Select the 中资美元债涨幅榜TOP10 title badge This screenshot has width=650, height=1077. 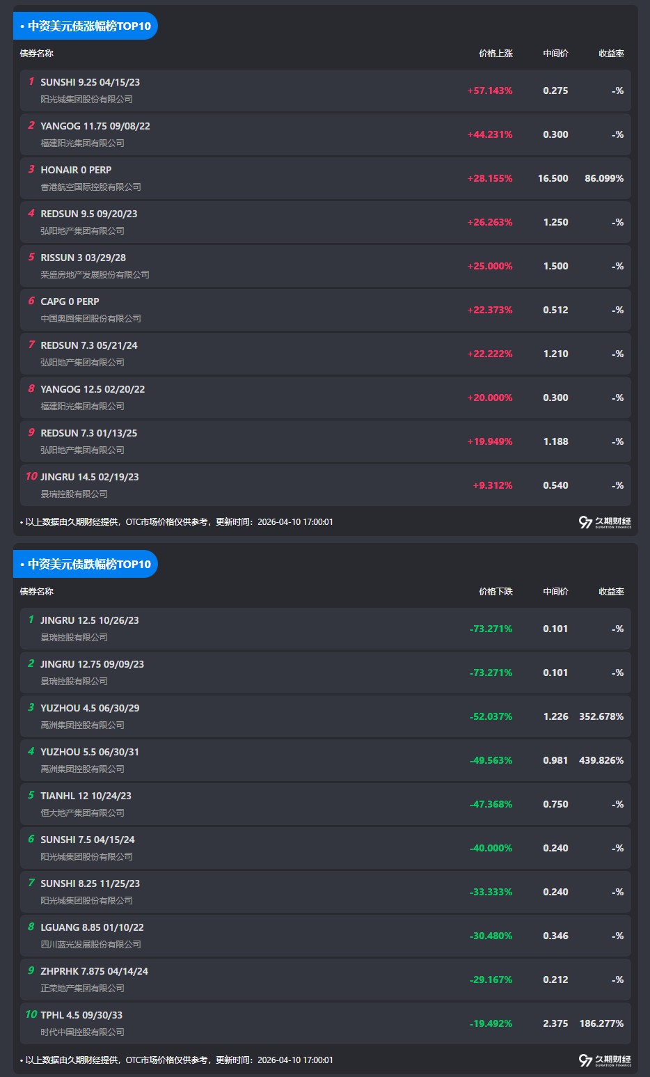point(86,26)
